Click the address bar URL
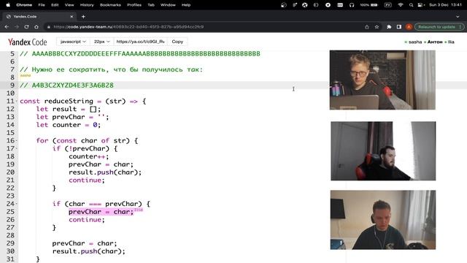Viewport: 467px width, 263px height. (x=128, y=27)
